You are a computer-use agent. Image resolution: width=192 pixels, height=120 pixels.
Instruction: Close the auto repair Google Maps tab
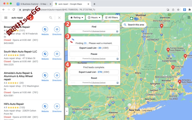pyautogui.click(x=88, y=4)
